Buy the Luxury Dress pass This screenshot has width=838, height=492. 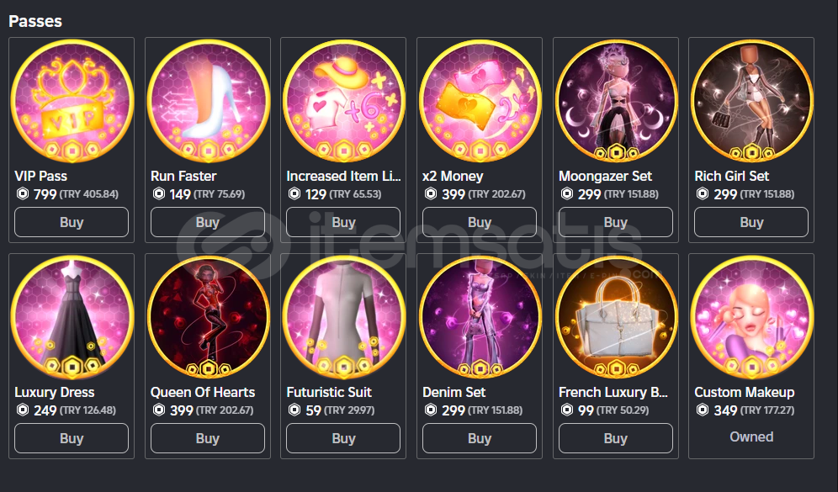[x=72, y=438]
